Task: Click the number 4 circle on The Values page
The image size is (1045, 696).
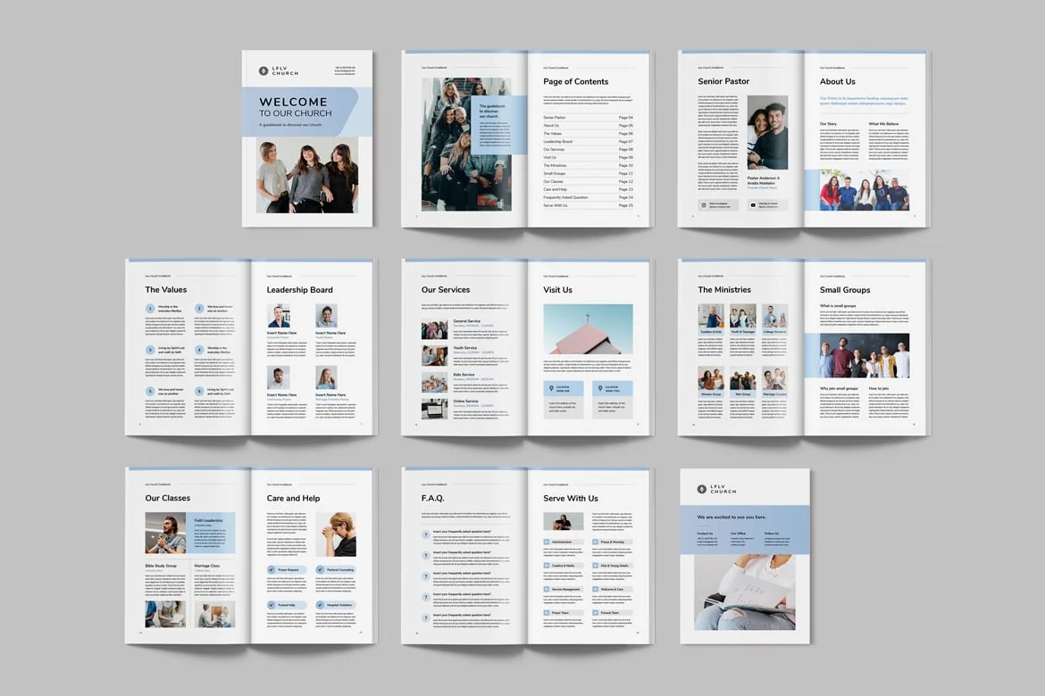Action: (199, 349)
